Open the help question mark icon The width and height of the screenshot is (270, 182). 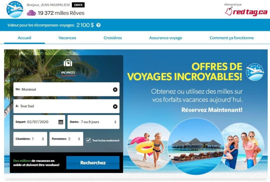(x=98, y=25)
